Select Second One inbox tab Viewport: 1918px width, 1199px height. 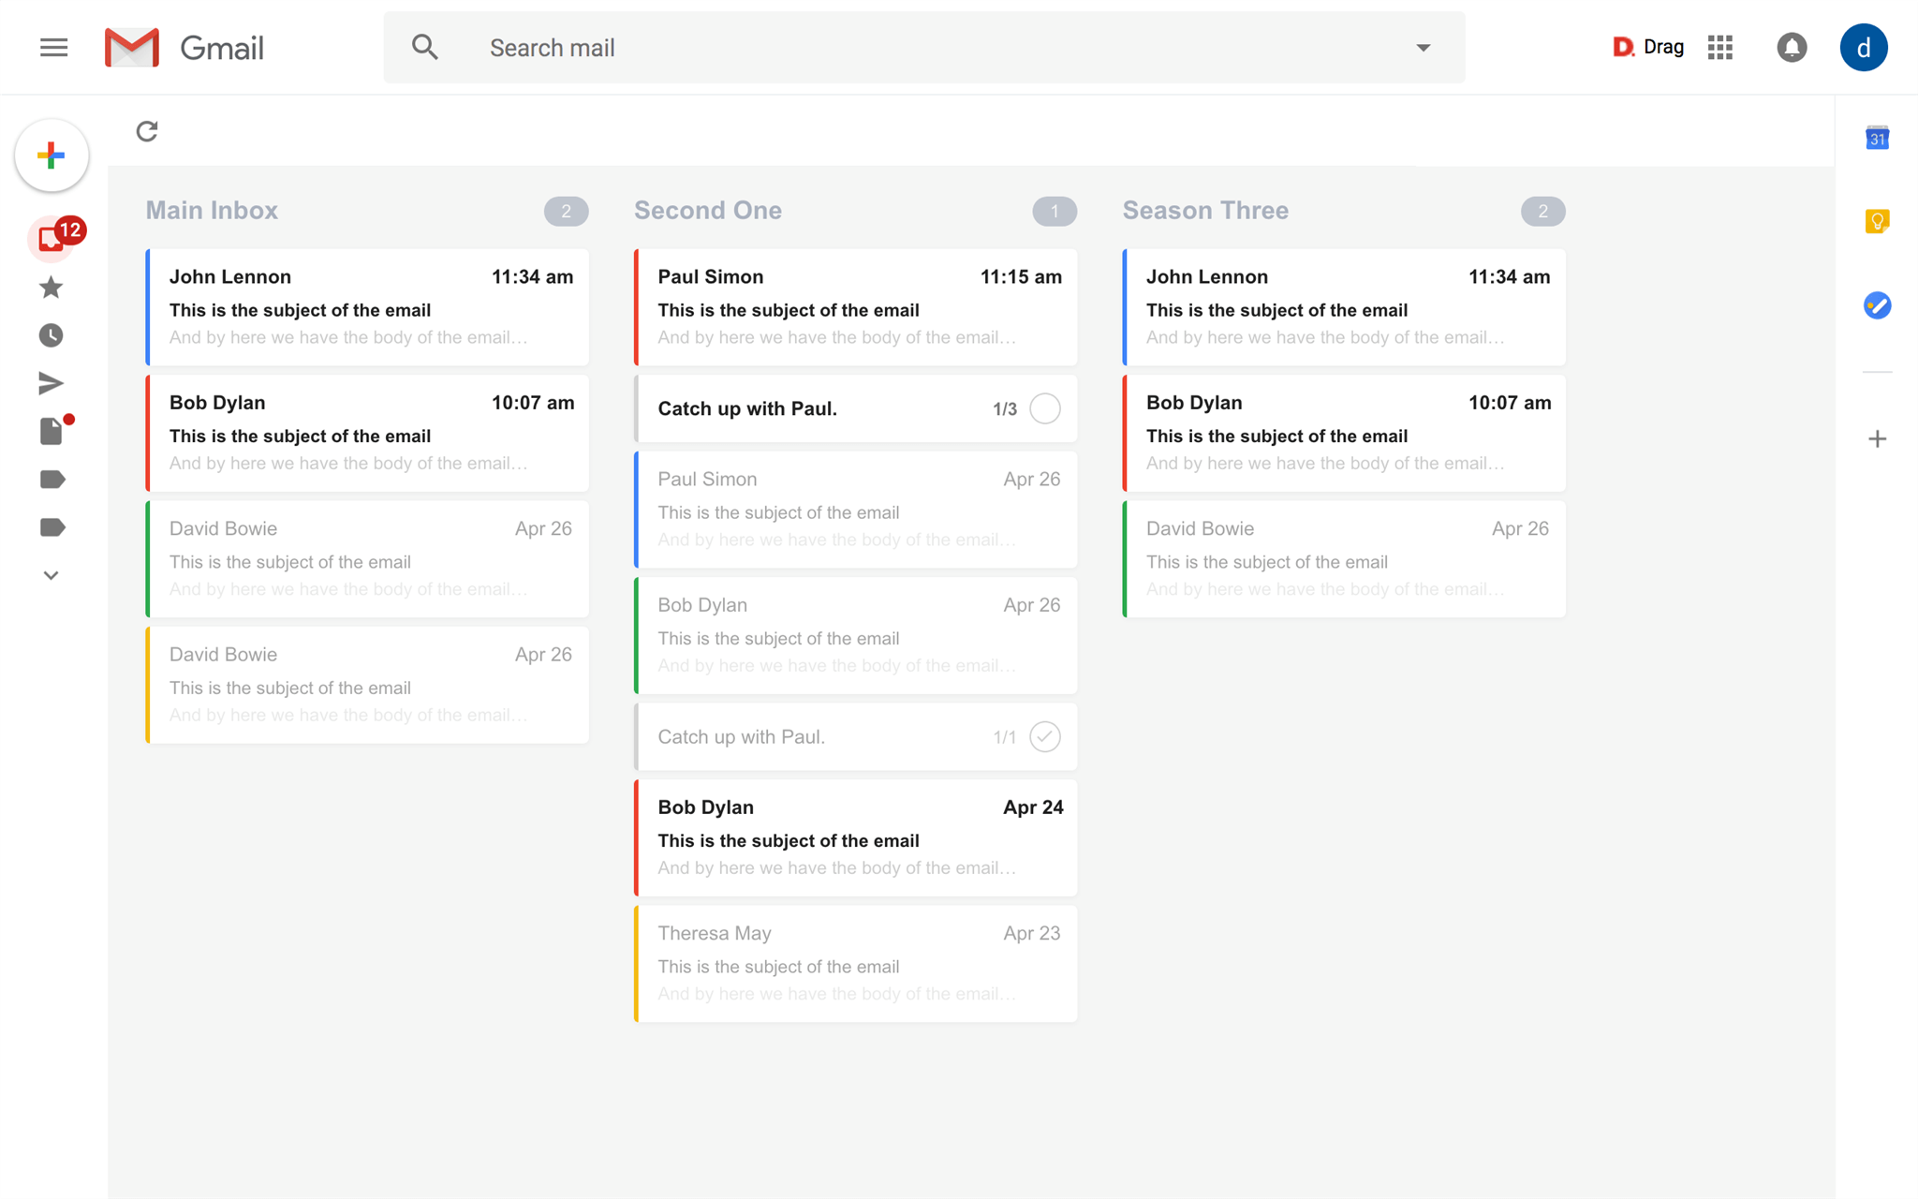click(x=708, y=210)
